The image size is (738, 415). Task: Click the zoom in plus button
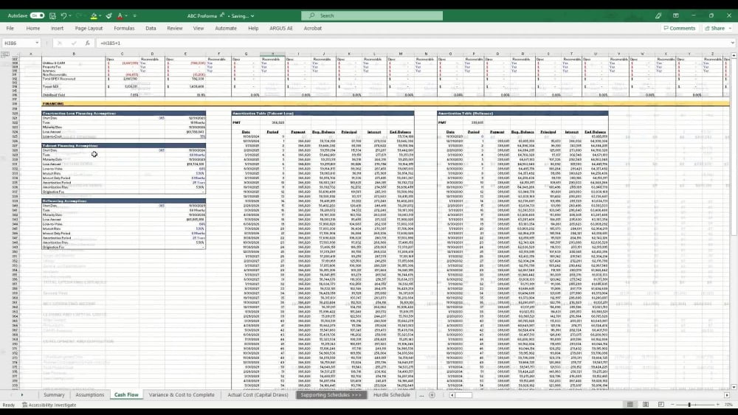[x=718, y=405]
